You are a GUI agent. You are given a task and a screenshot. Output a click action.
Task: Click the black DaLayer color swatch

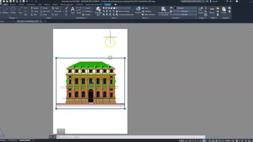[x=175, y=8]
